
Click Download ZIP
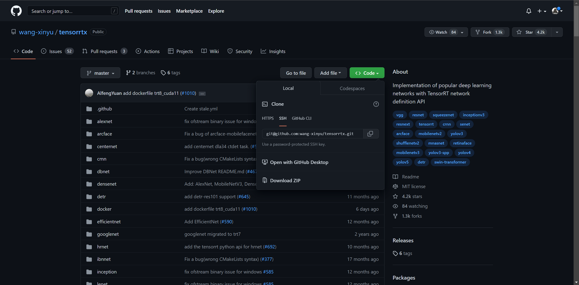click(x=285, y=180)
